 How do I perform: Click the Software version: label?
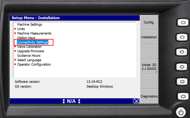(x=27, y=82)
